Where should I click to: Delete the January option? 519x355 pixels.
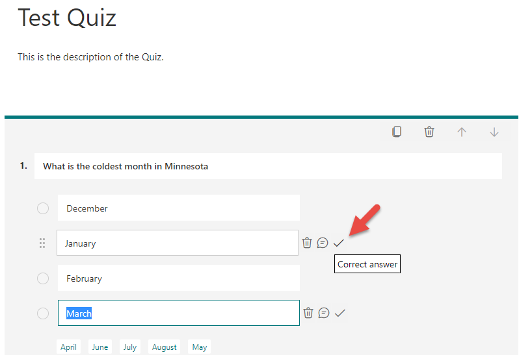(307, 243)
